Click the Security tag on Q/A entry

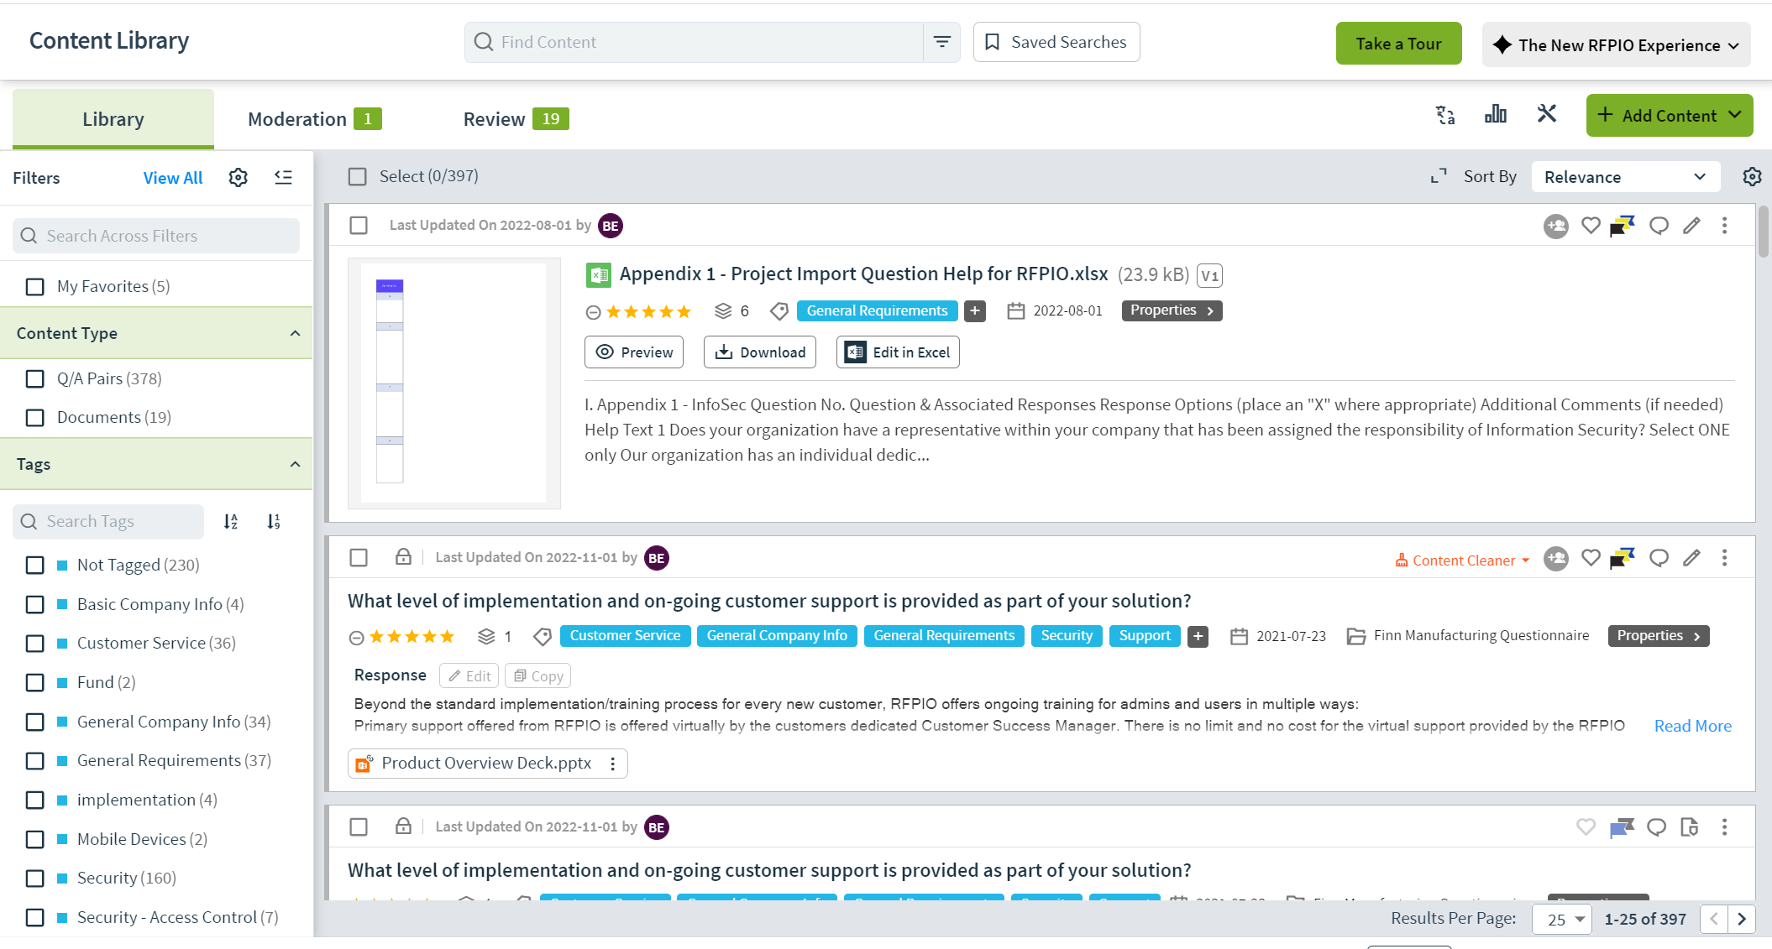1067,636
